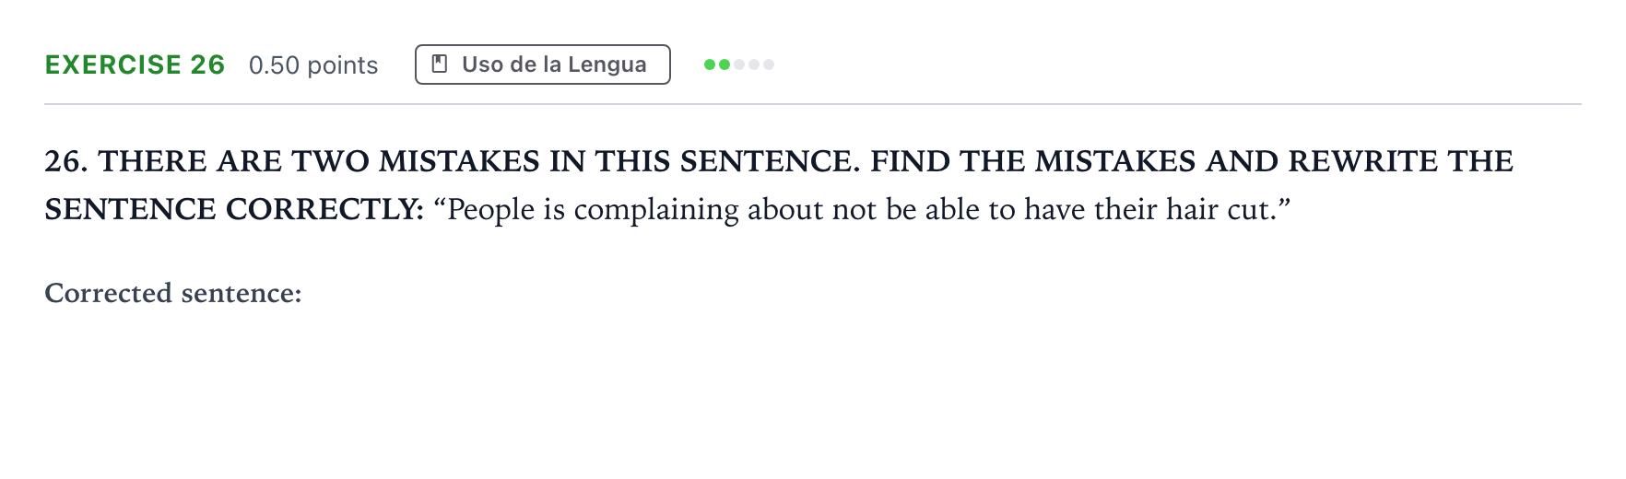Click the question number 26 in bold text

coord(66,161)
